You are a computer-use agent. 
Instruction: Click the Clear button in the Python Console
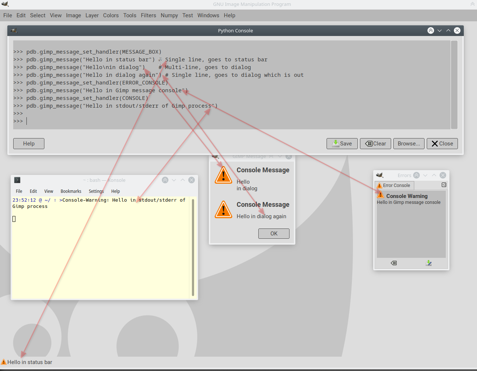click(x=376, y=144)
